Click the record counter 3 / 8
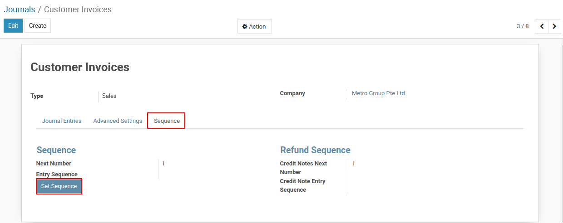Screen dimensions: 563x223 (523, 26)
